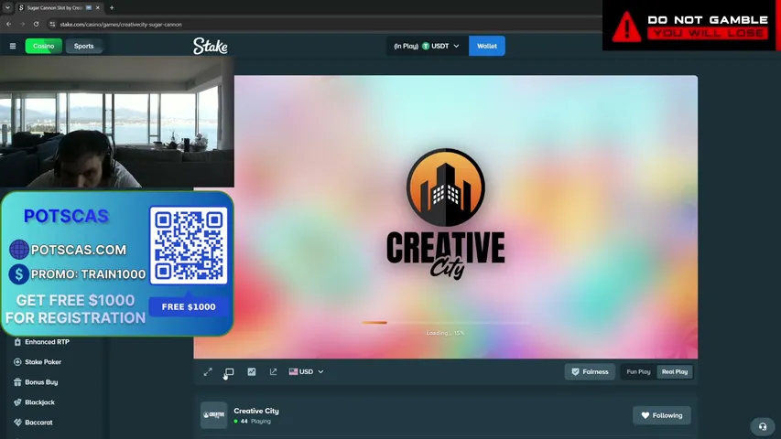The width and height of the screenshot is (781, 439).
Task: Reload the browser page
Action: 36,24
